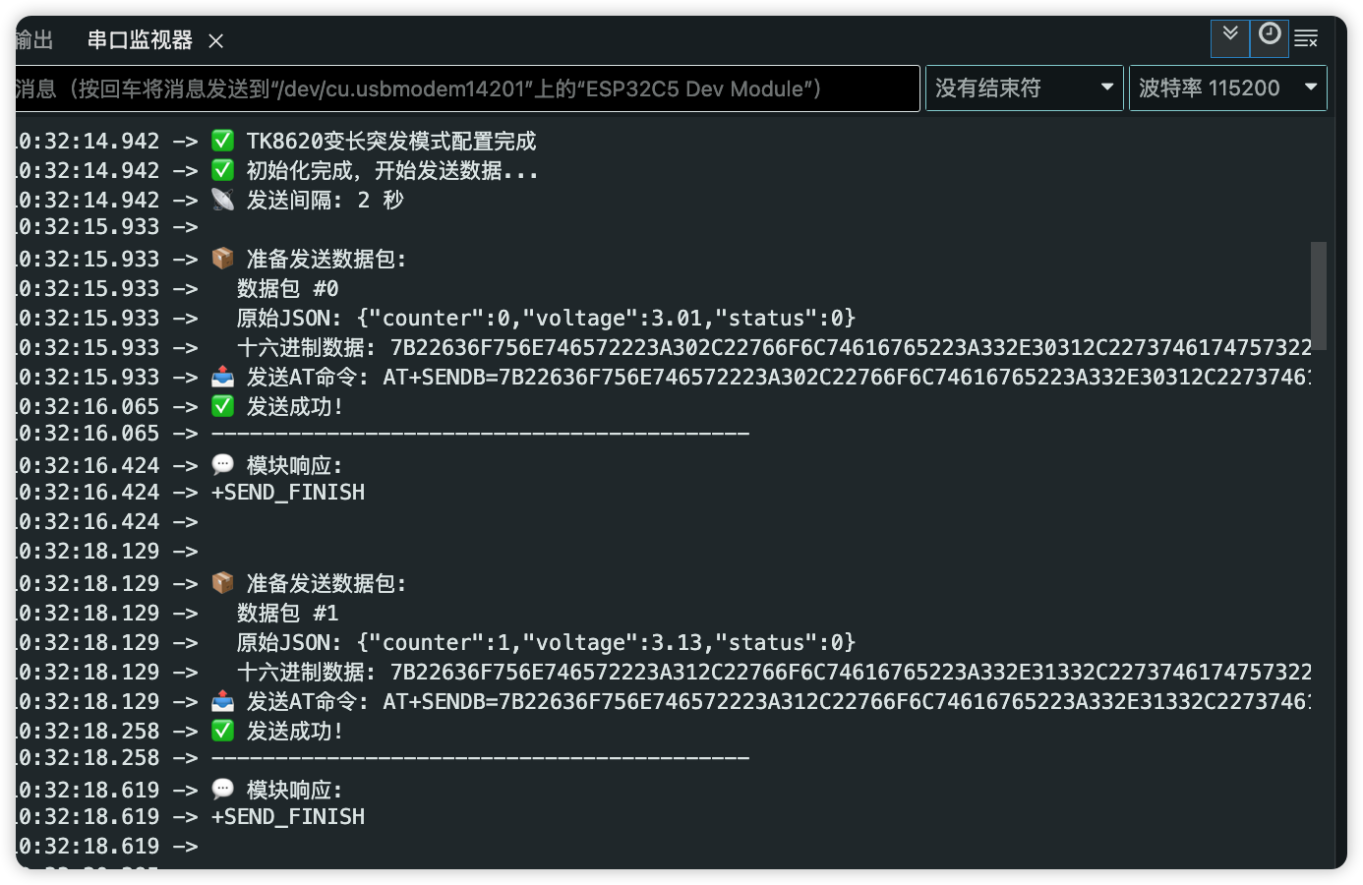
Task: Open the 没有结束符 line-ending dropdown
Action: [x=1025, y=88]
